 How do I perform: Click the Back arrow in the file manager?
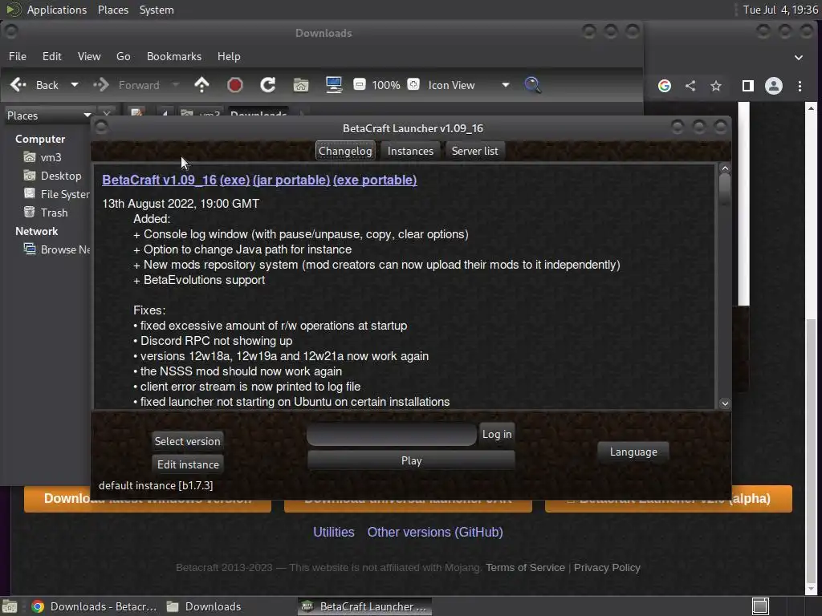18,85
